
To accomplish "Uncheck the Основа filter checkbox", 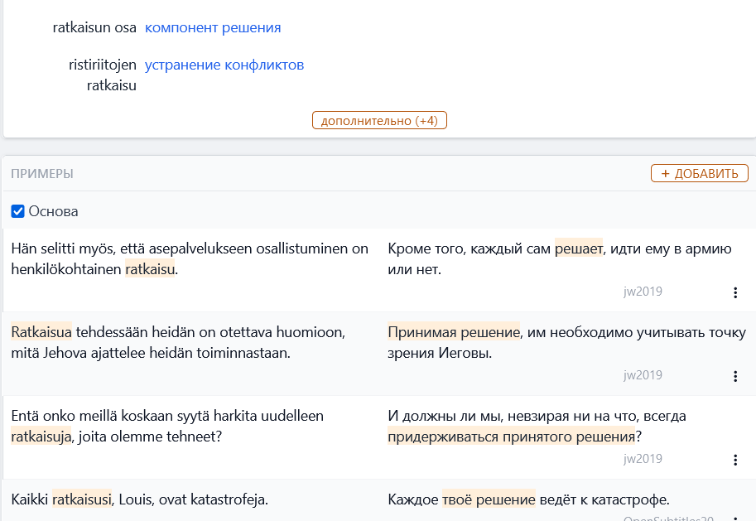I will 17,211.
